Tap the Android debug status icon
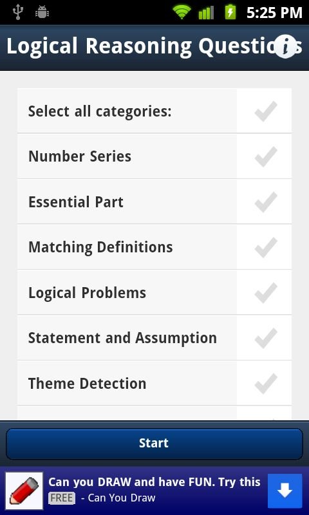Screen dimensions: 309x515 tap(42, 12)
